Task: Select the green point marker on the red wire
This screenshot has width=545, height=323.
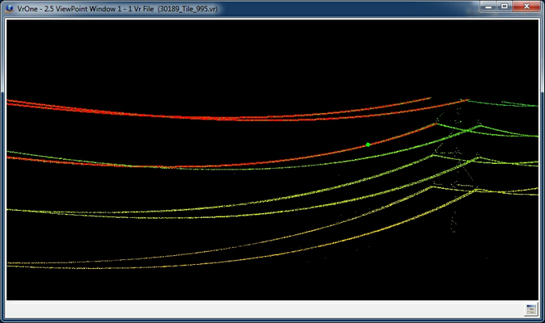Action: point(368,145)
